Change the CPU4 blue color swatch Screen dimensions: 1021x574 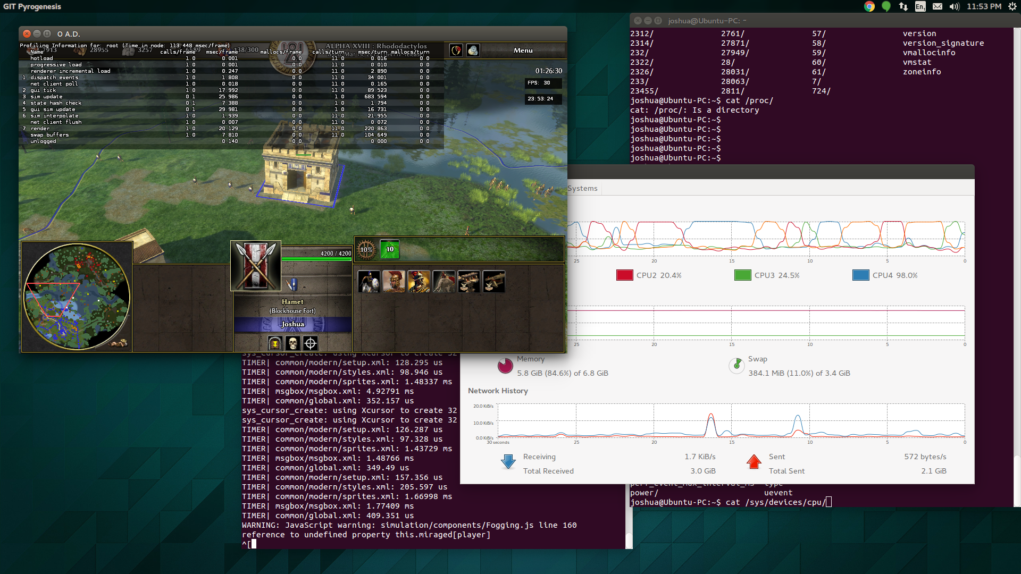pos(860,275)
